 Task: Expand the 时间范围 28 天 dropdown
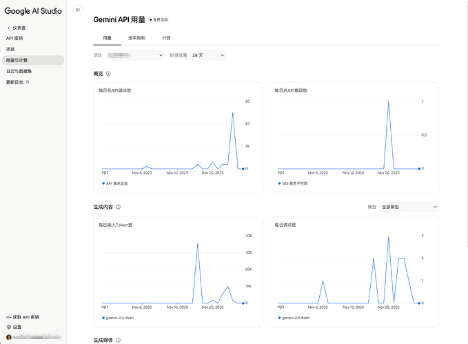coord(208,55)
